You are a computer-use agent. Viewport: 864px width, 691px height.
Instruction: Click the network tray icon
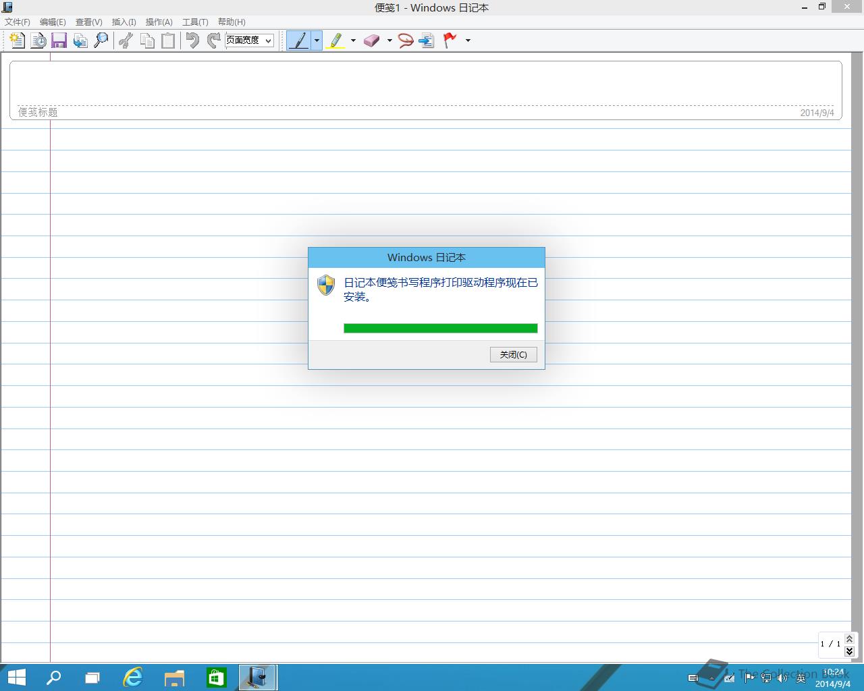click(766, 678)
